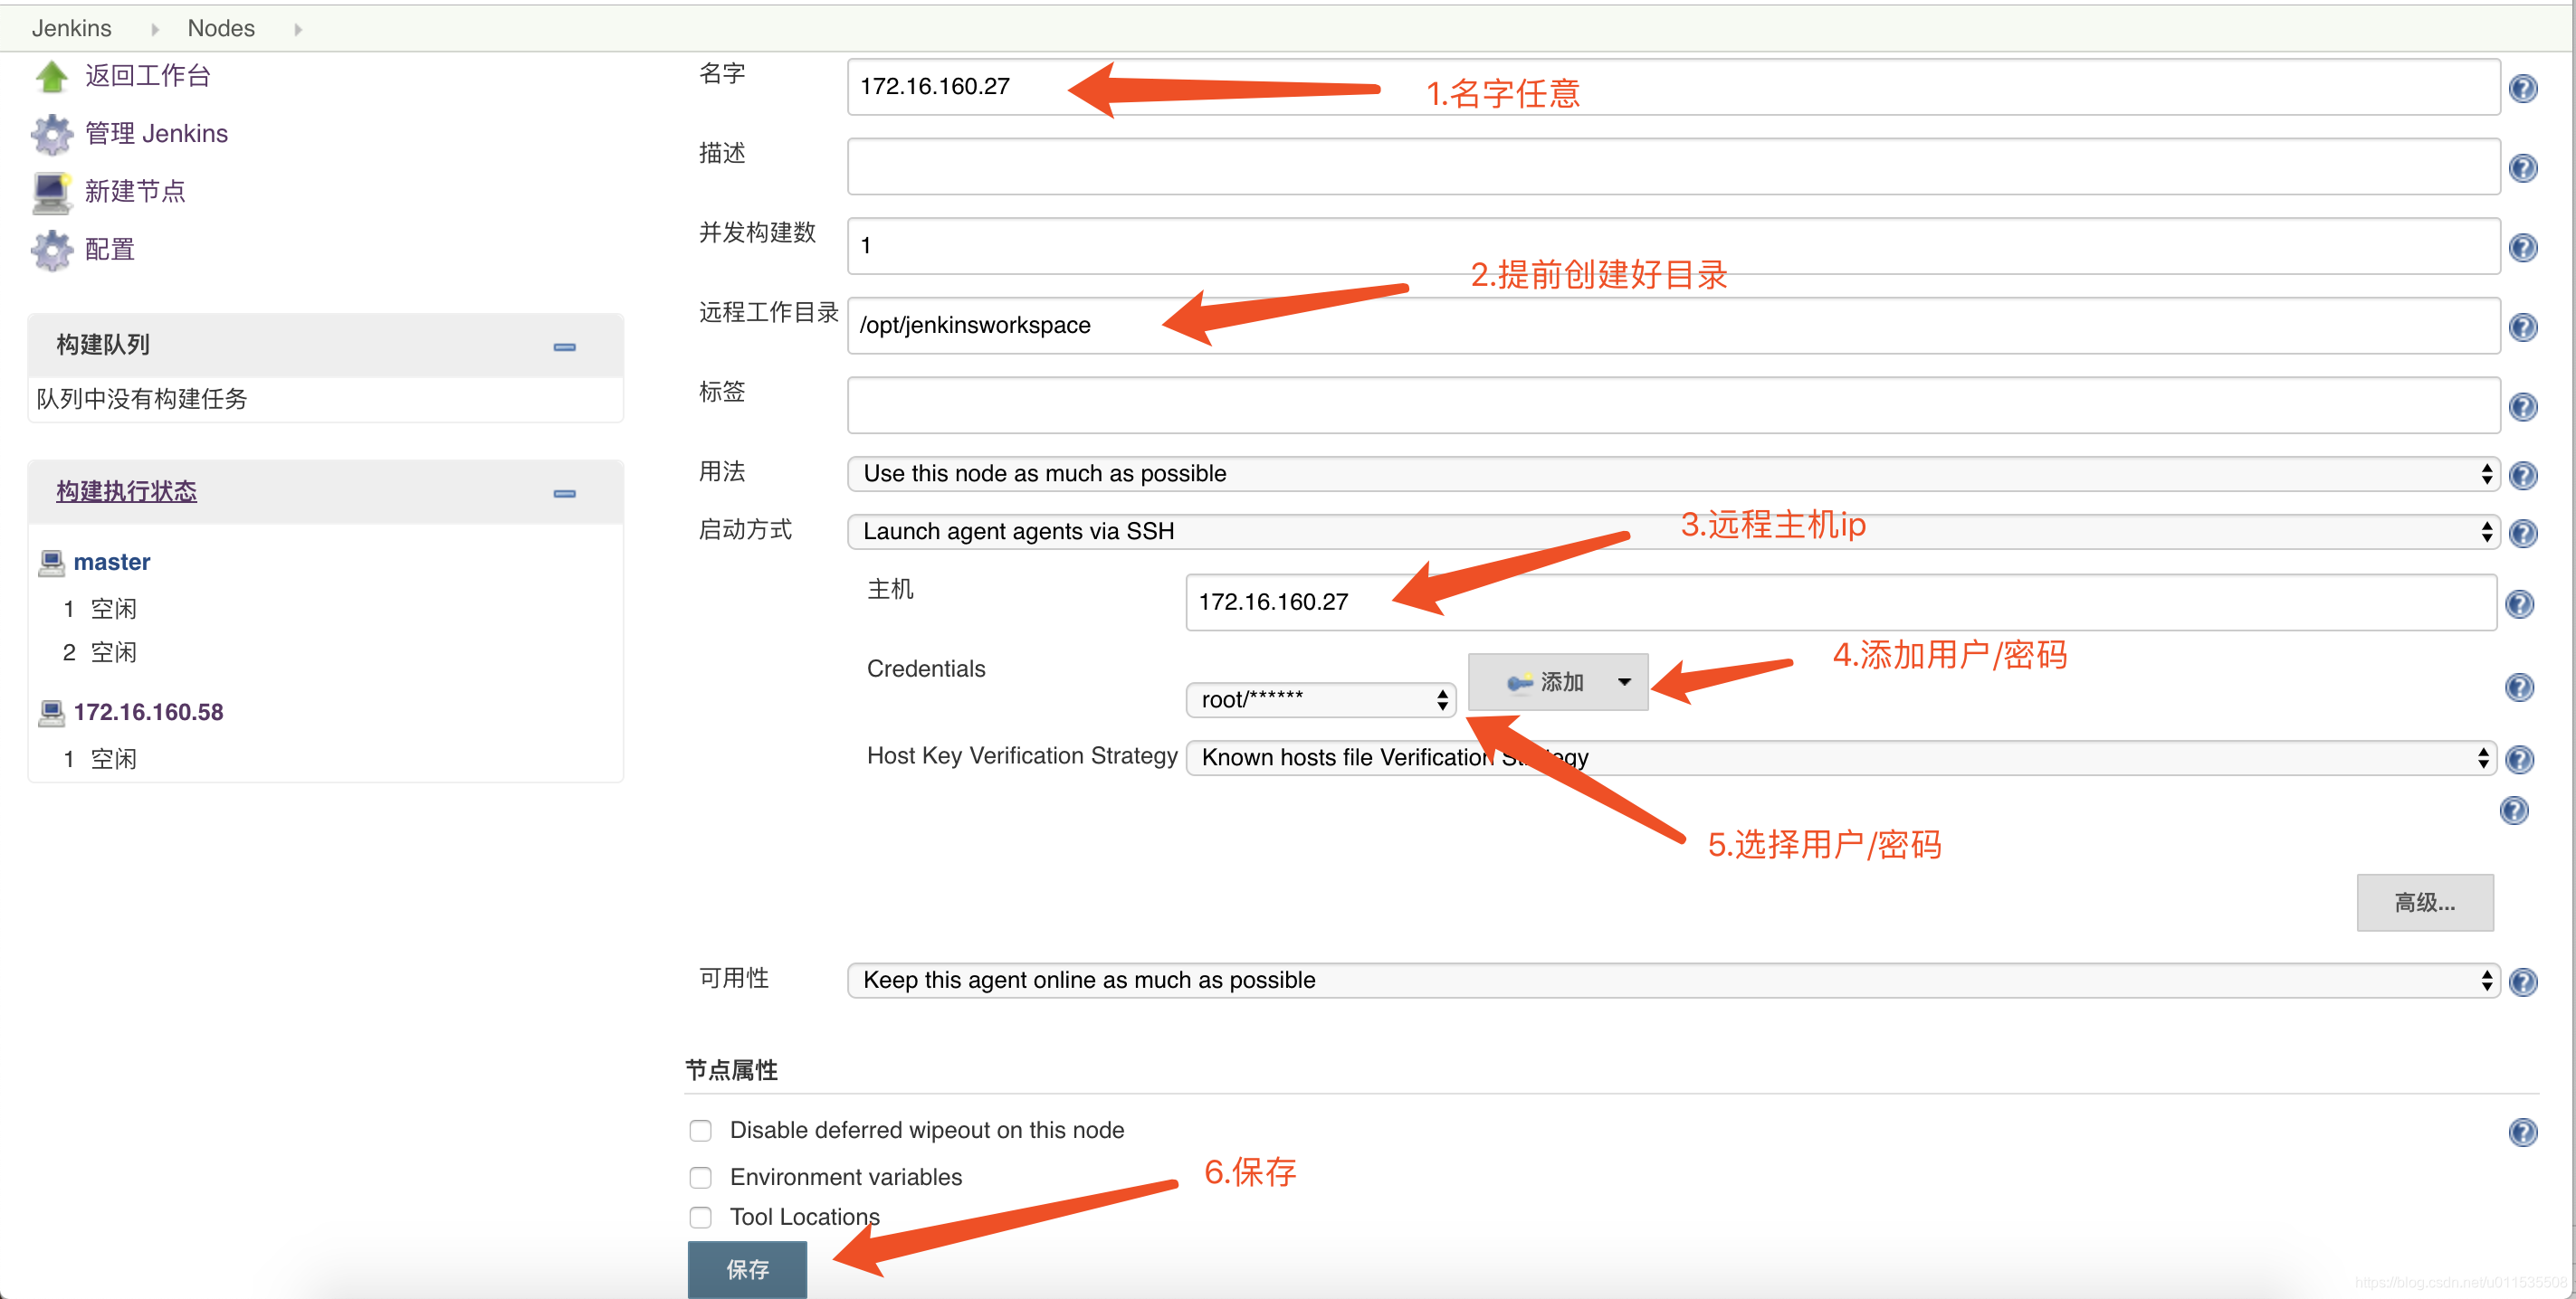Click the Manage Jenkins gear icon
This screenshot has height=1299, width=2576.
[51, 134]
